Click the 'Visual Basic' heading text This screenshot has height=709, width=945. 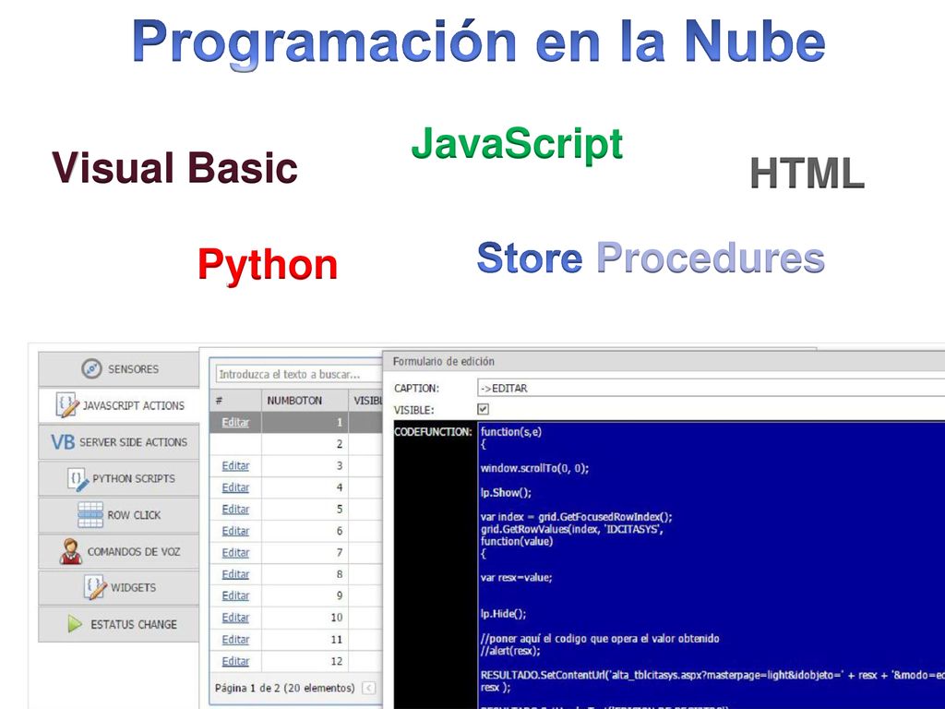(x=174, y=168)
